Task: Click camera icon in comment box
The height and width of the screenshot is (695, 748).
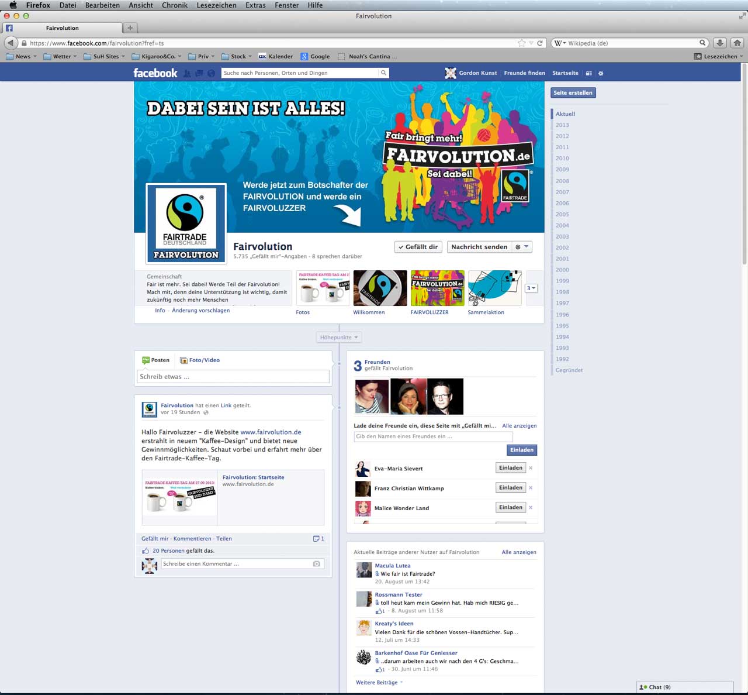Action: tap(316, 564)
